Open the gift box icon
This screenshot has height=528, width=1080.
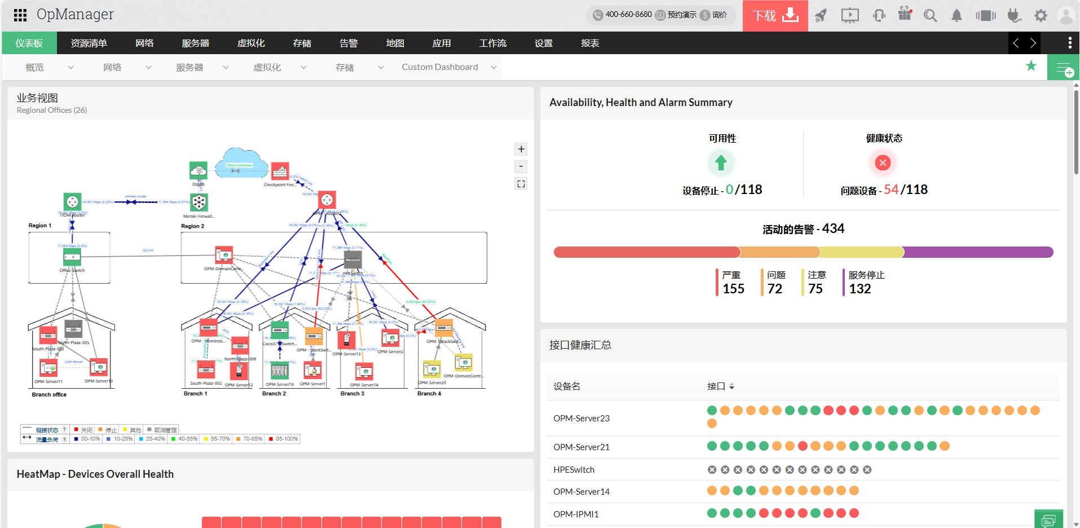pos(905,14)
